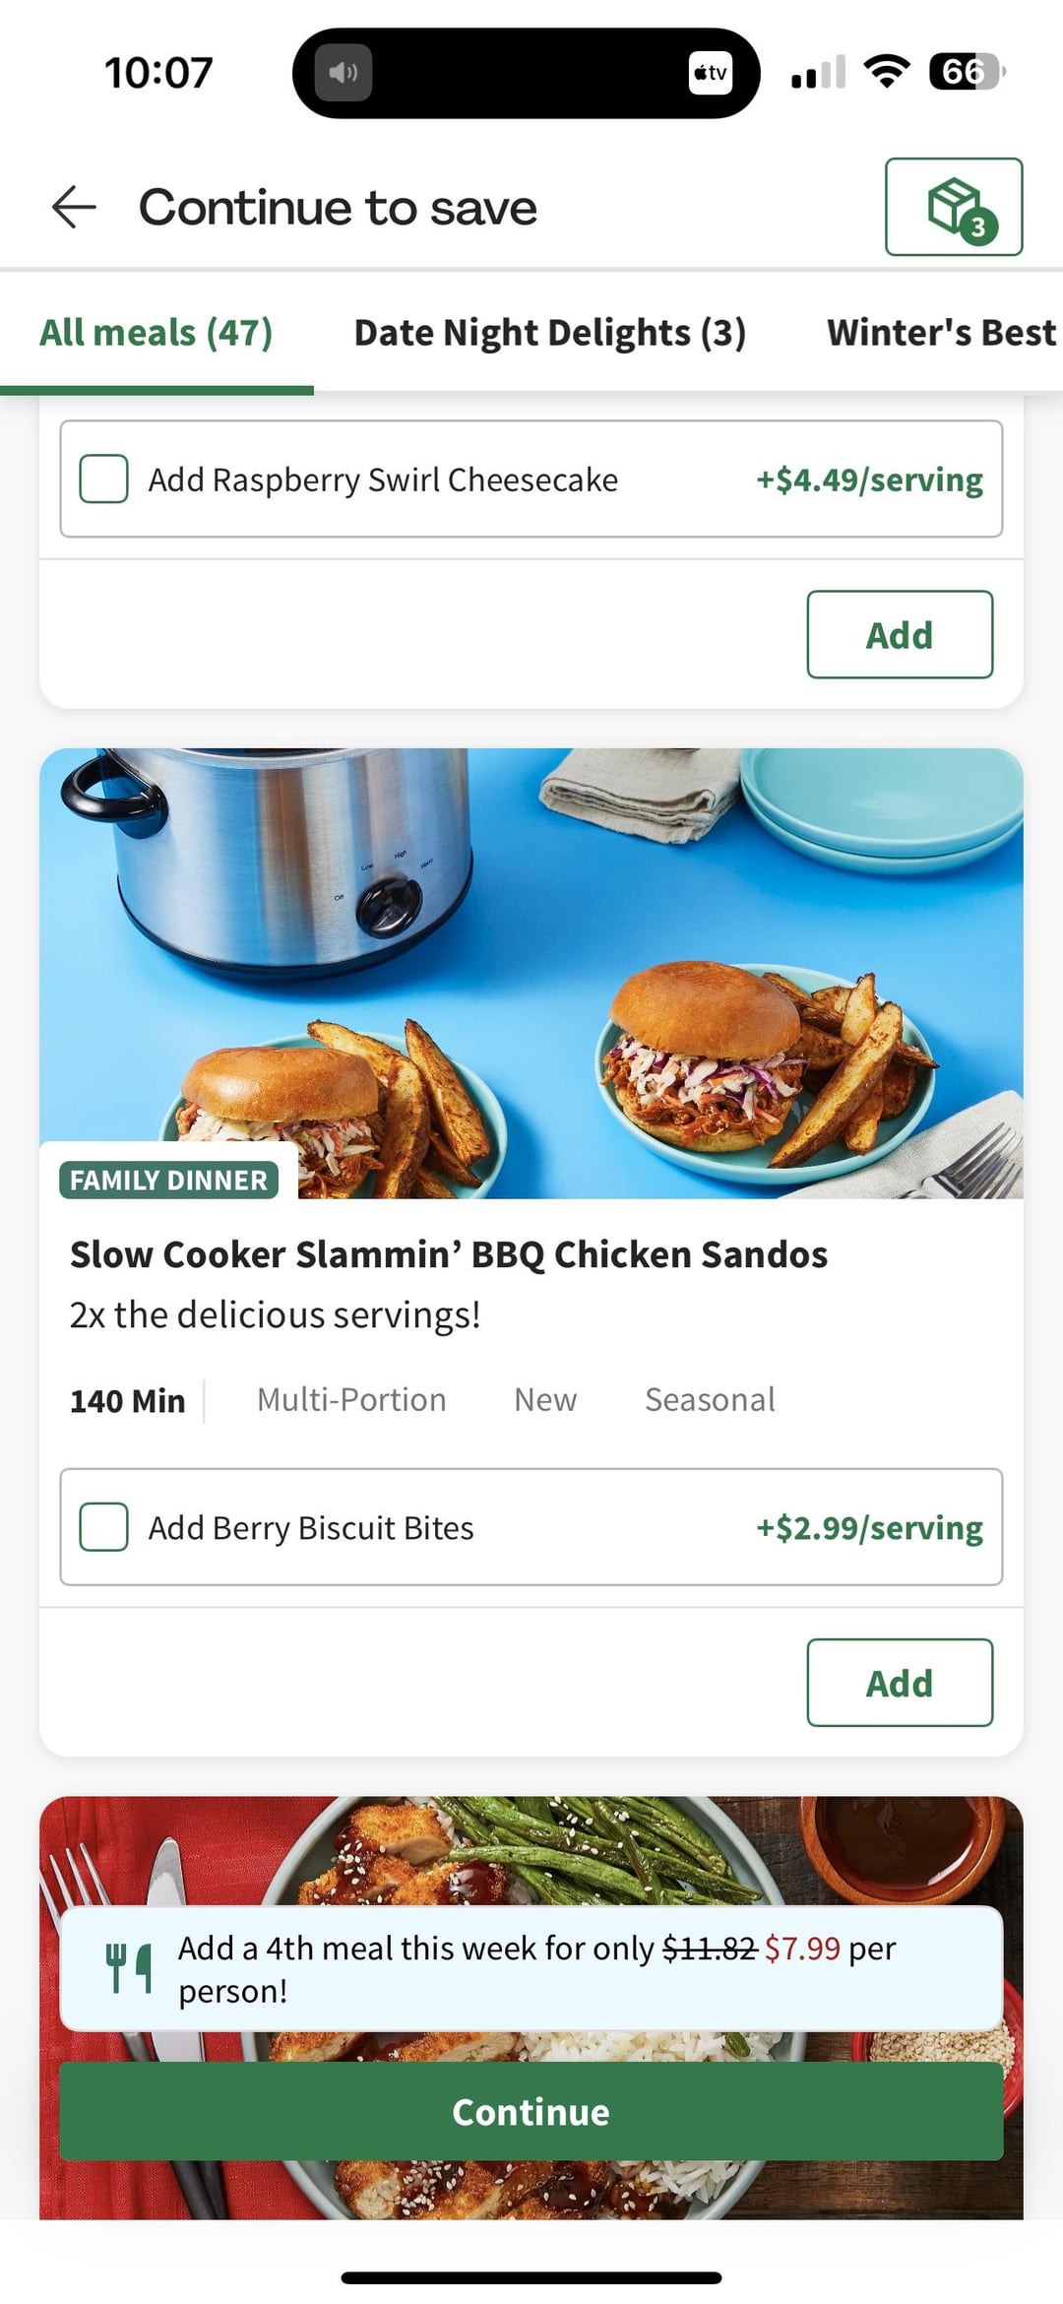Tap the back arrow icon

(x=74, y=208)
